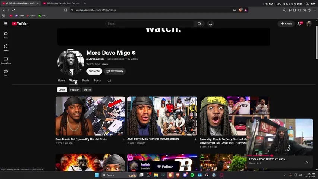Open a new browser tab with plus
The height and width of the screenshot is (179, 318).
point(85,3)
